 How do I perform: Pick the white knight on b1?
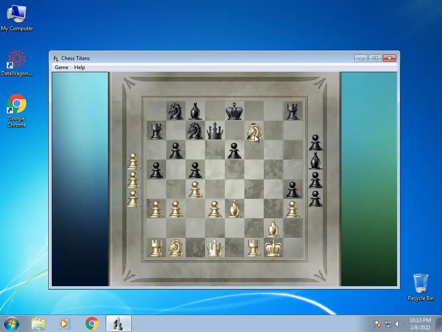[176, 248]
